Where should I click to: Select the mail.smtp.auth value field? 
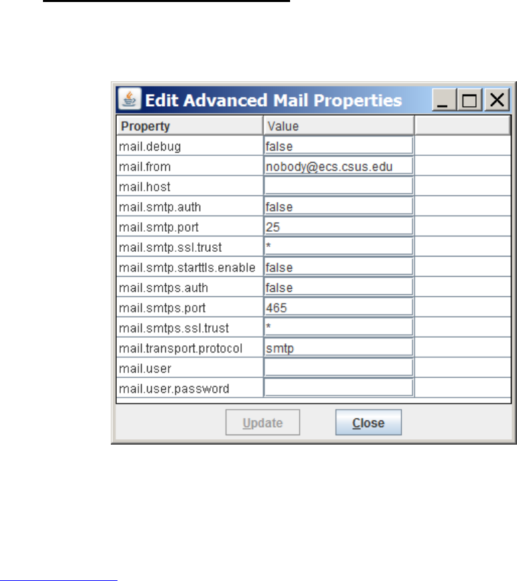tap(338, 207)
